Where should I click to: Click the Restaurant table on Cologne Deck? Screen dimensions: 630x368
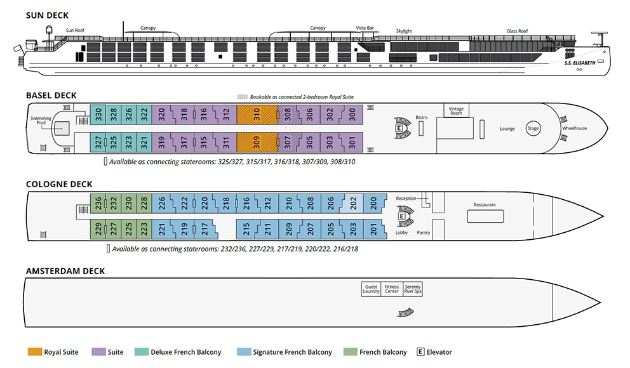click(x=485, y=216)
